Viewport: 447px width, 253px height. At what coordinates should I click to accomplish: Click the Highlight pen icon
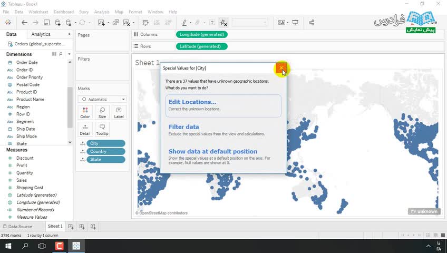click(184, 23)
